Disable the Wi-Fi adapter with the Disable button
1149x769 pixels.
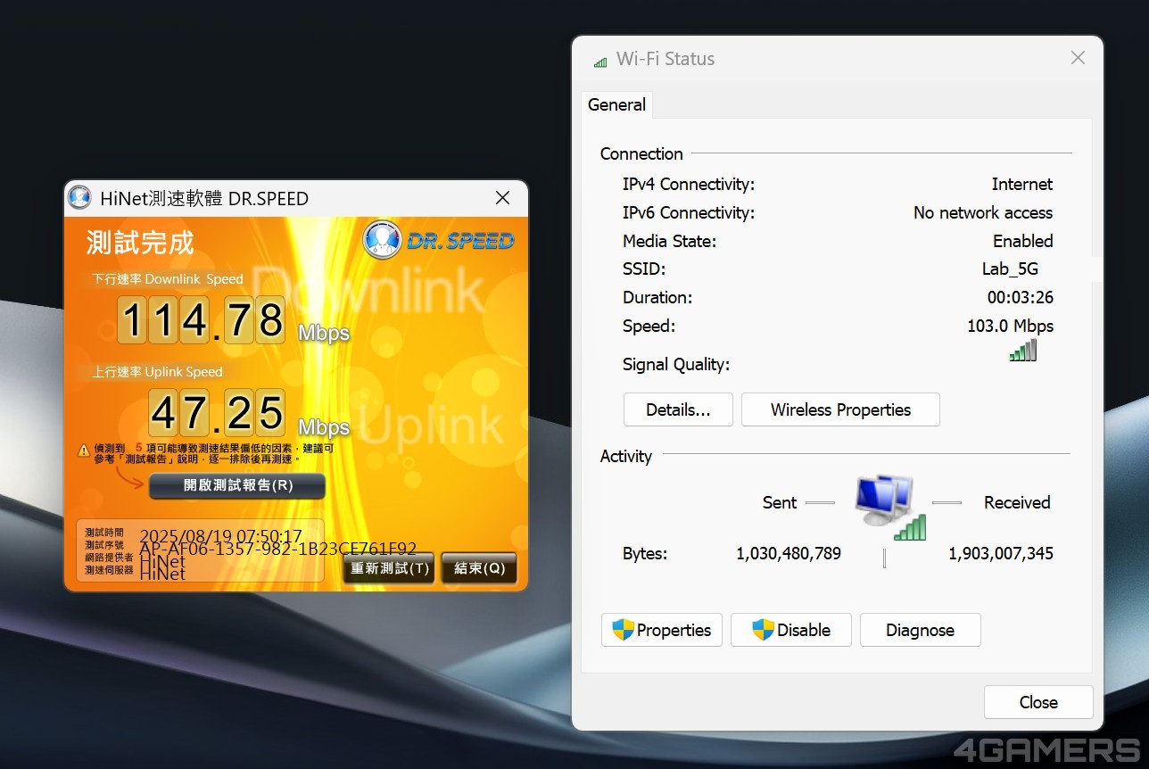pyautogui.click(x=791, y=630)
